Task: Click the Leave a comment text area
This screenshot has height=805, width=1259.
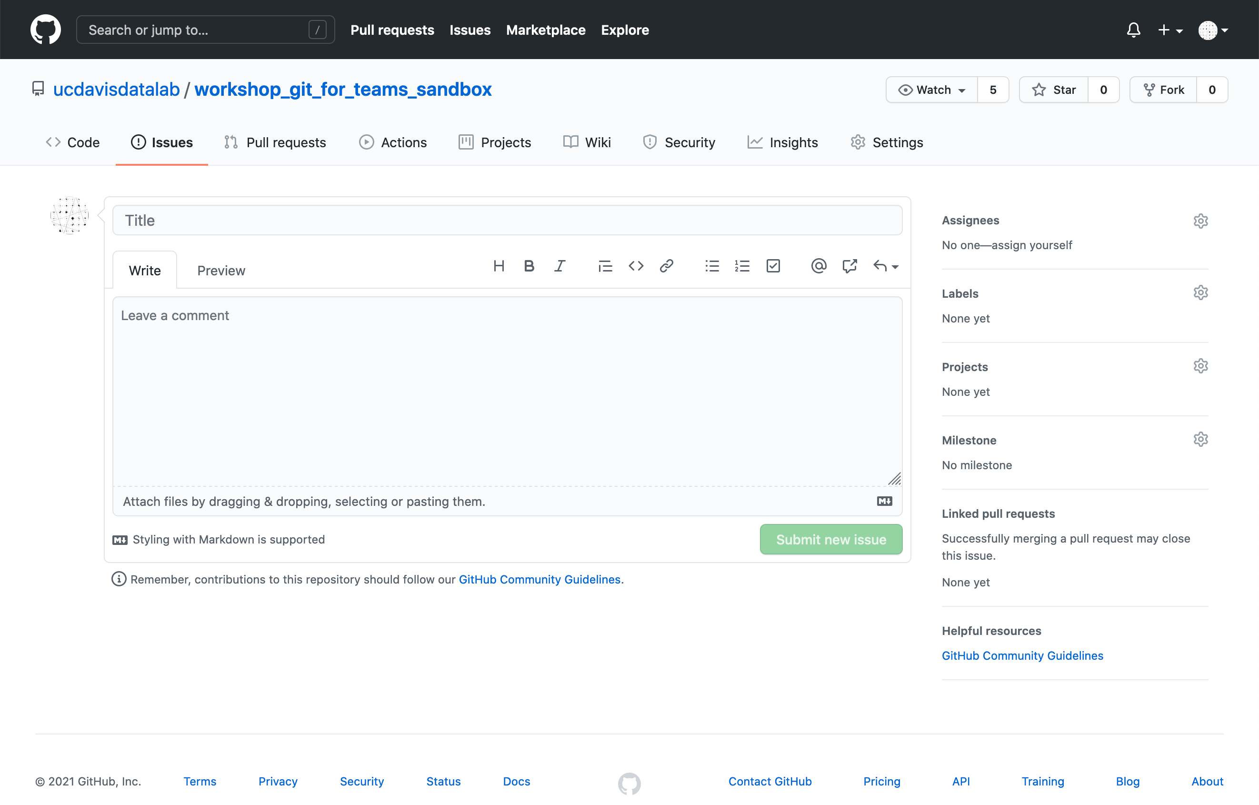Action: [507, 391]
